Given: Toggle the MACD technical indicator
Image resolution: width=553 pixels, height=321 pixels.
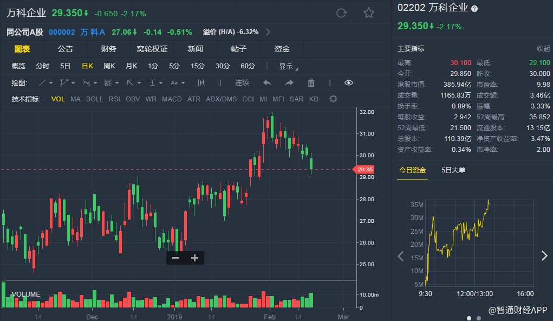Looking at the screenshot, I should (x=172, y=99).
